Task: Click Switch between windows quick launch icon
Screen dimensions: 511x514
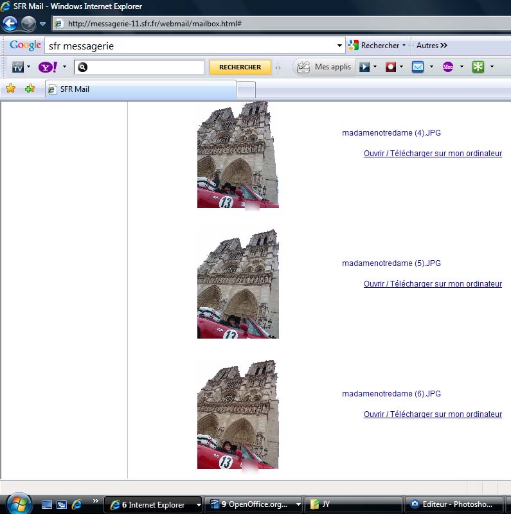Action: click(x=62, y=505)
